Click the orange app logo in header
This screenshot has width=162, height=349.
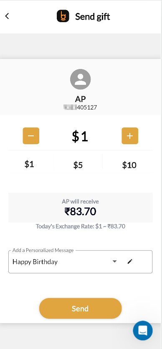[x=63, y=16]
